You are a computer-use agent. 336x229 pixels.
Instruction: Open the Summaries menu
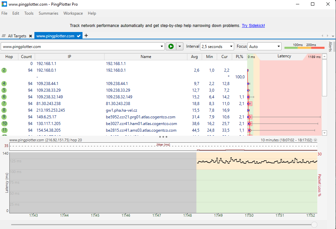click(48, 13)
